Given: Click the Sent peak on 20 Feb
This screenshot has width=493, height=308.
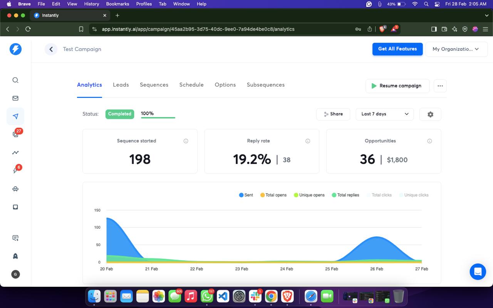Looking at the screenshot, I should click(107, 218).
